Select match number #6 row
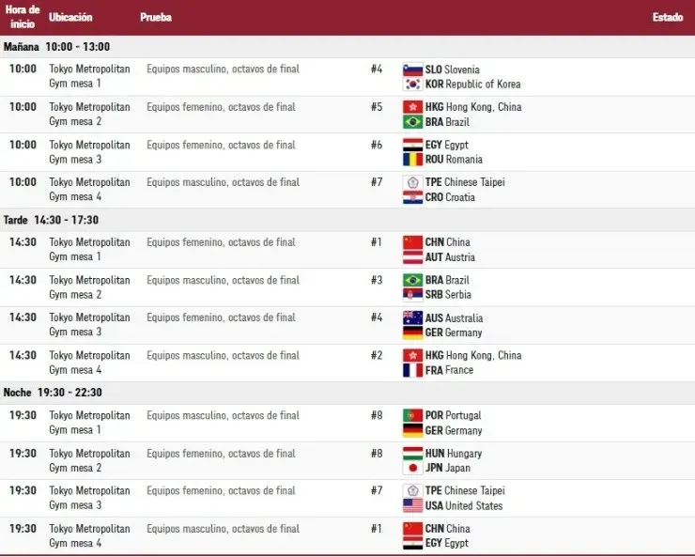The height and width of the screenshot is (557, 695). 376,145
